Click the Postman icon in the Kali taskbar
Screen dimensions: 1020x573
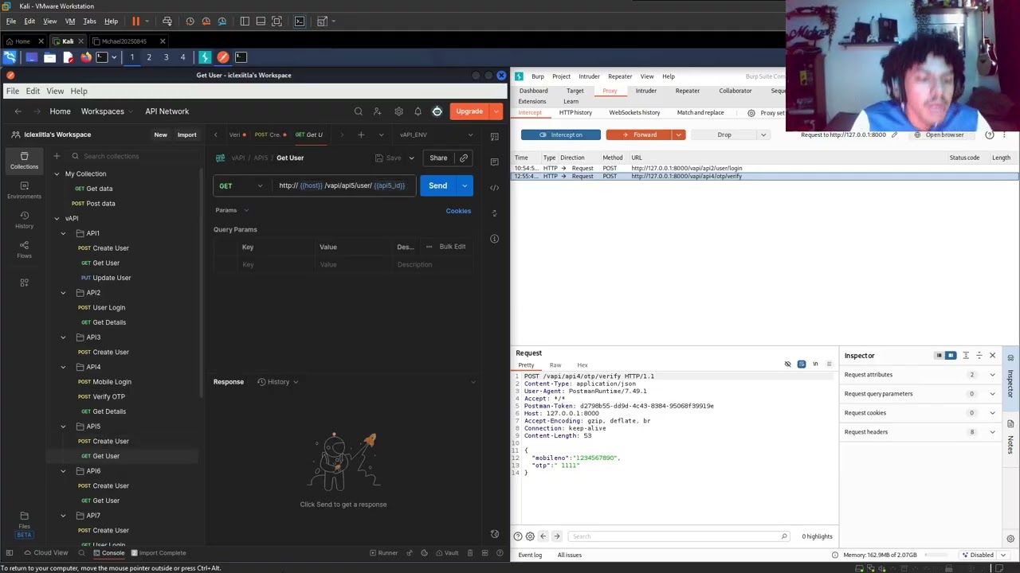point(223,57)
